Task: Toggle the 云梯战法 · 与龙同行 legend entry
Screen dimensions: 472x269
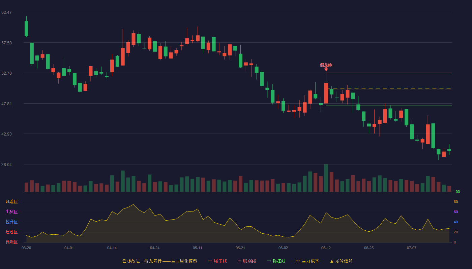Action: pyautogui.click(x=159, y=261)
